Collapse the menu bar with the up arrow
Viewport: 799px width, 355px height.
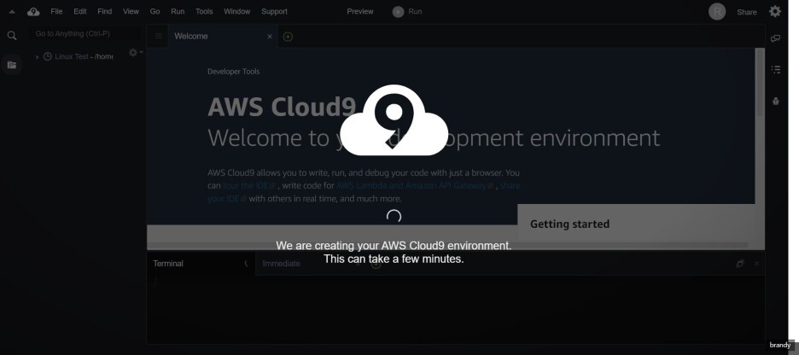click(12, 12)
